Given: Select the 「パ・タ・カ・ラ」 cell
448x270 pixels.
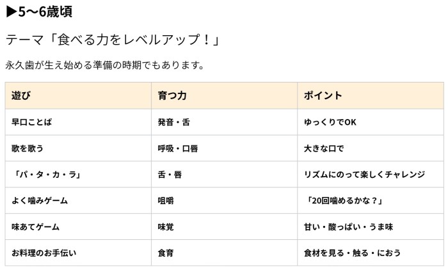Looking at the screenshot, I should [78, 174].
